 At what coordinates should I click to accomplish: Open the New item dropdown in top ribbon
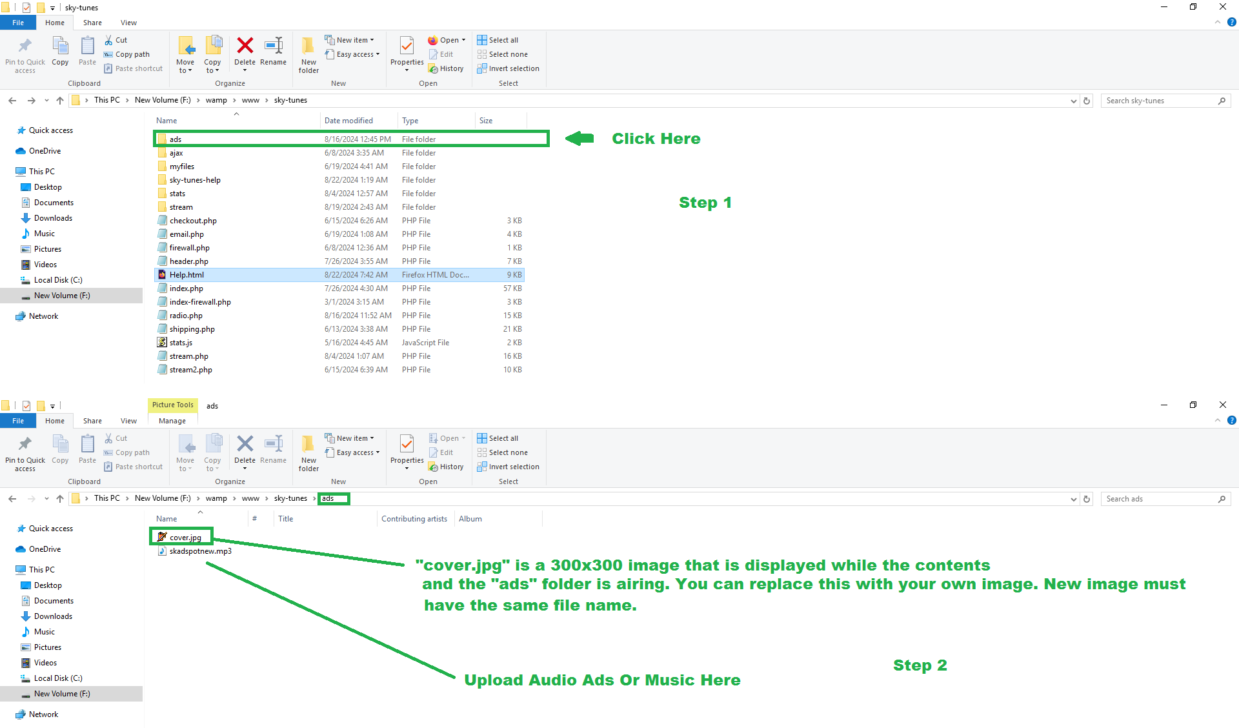click(x=352, y=40)
